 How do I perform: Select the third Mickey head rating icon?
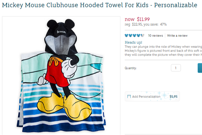pyautogui.click(x=134, y=36)
